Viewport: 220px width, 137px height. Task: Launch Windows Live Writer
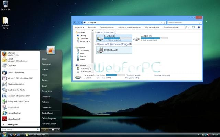(x=20, y=84)
